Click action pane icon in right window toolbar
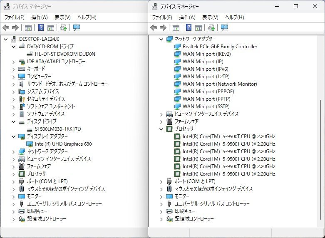325x238 pixels. tap(198, 27)
